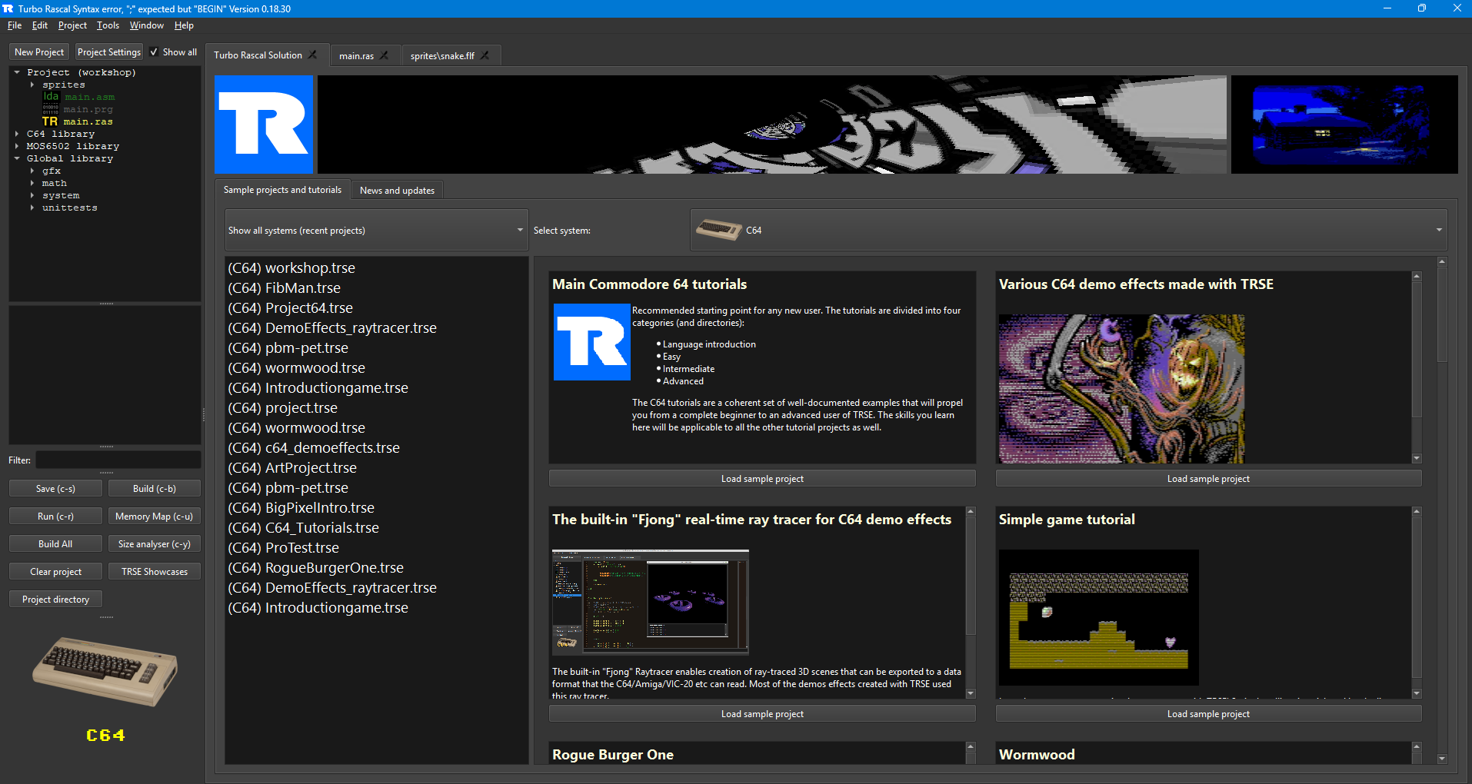Image resolution: width=1472 pixels, height=784 pixels.
Task: Expand the math folder
Action: [32, 183]
